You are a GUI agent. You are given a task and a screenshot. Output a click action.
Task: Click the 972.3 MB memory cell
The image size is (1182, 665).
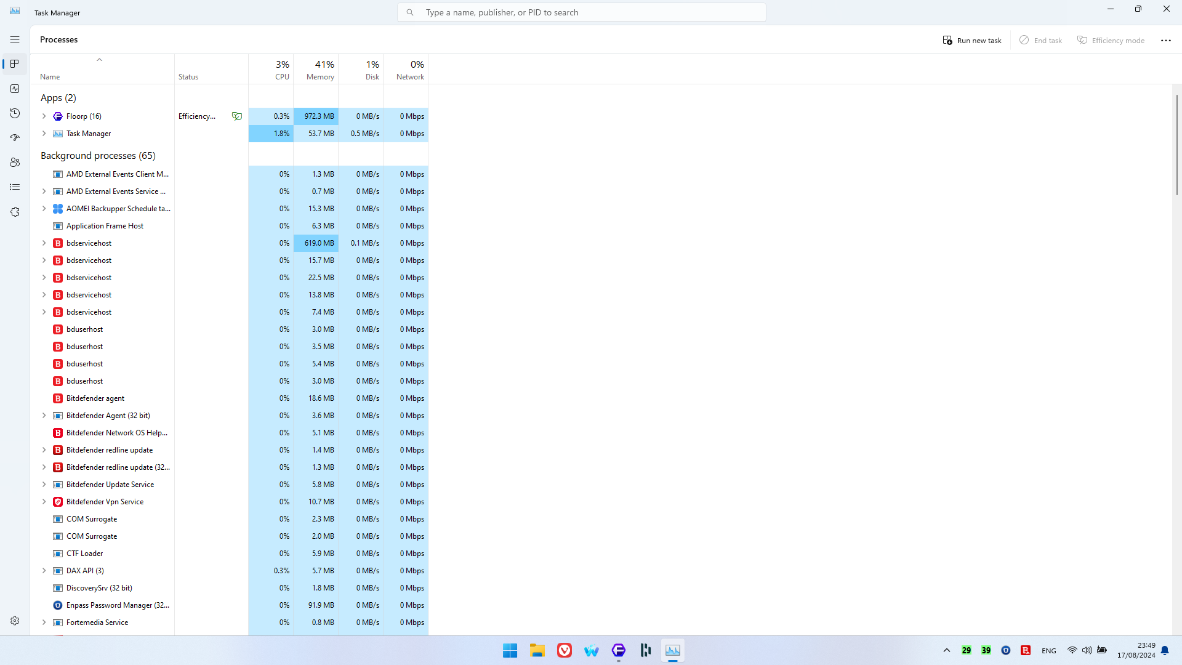point(316,116)
